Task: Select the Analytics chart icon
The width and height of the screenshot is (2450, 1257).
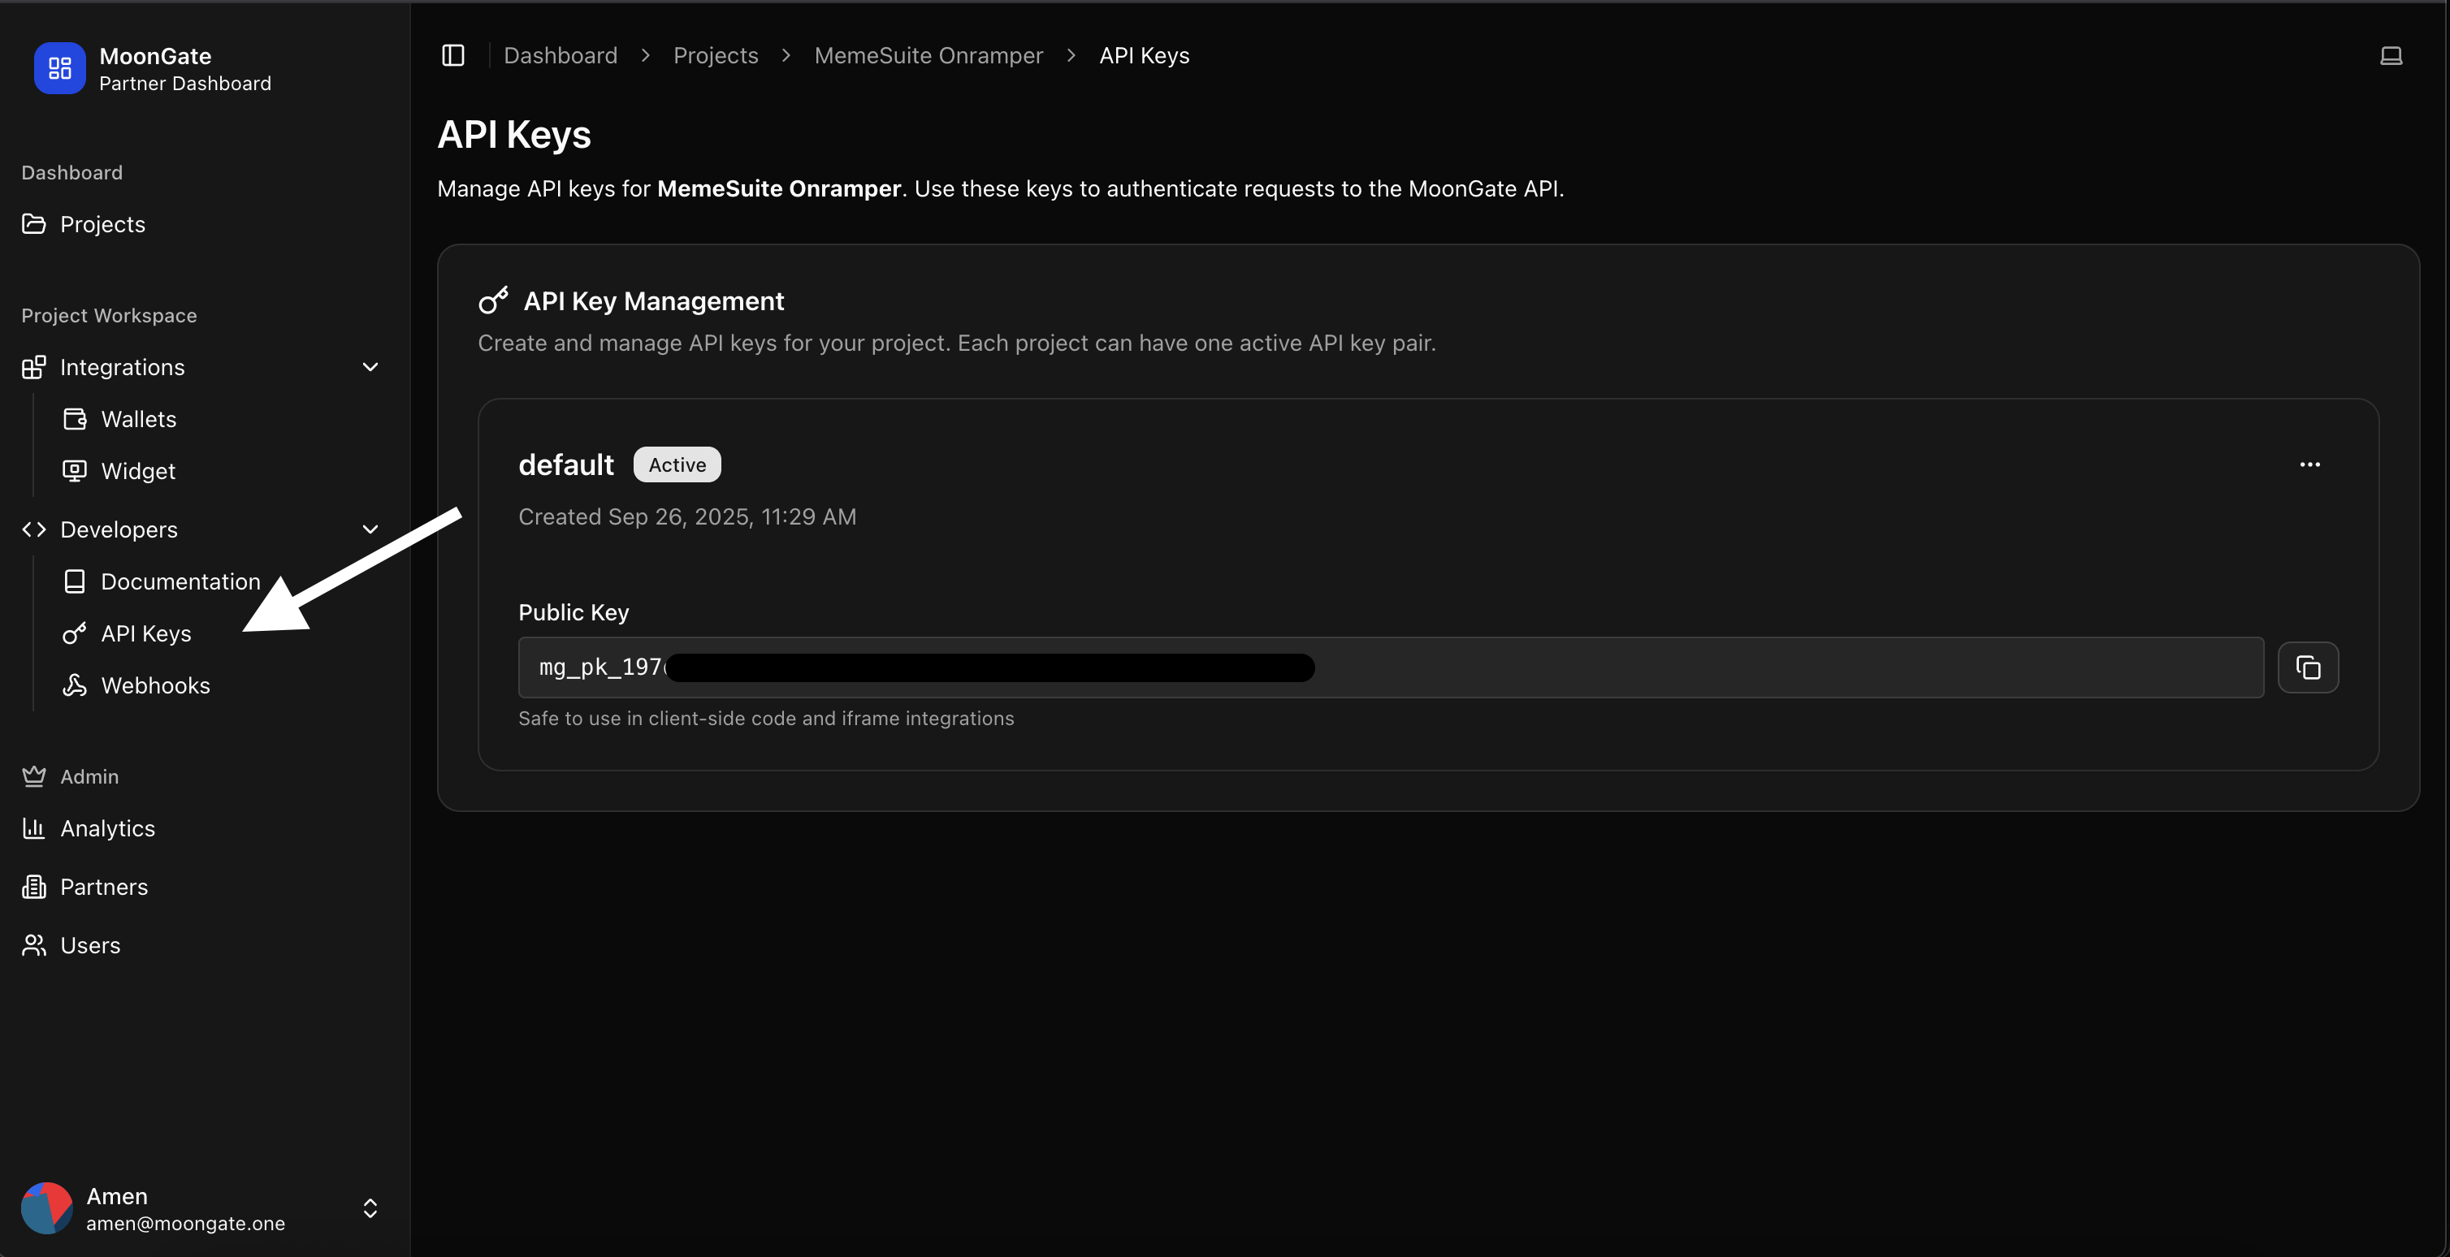Action: [x=34, y=828]
